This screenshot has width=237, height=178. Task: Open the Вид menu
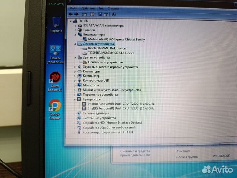point(101,8)
